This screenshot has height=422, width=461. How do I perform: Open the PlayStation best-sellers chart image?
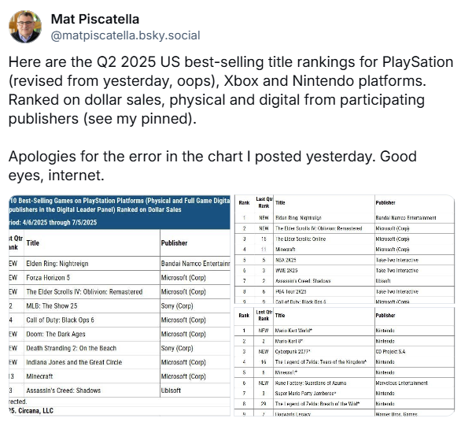click(x=120, y=305)
